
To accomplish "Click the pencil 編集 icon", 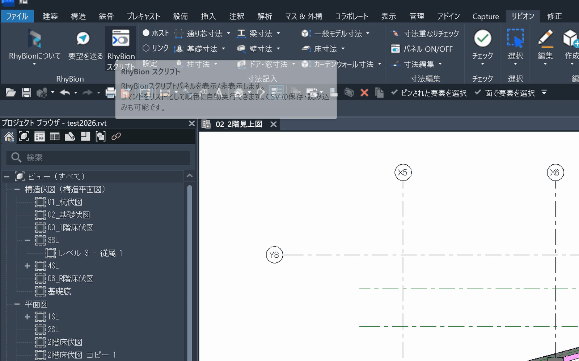I will (545, 38).
